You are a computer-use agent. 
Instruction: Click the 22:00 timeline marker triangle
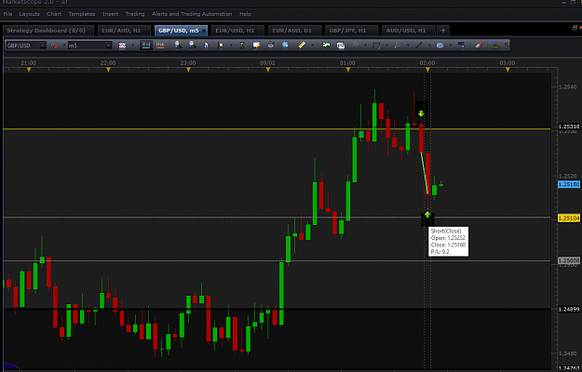tap(108, 70)
